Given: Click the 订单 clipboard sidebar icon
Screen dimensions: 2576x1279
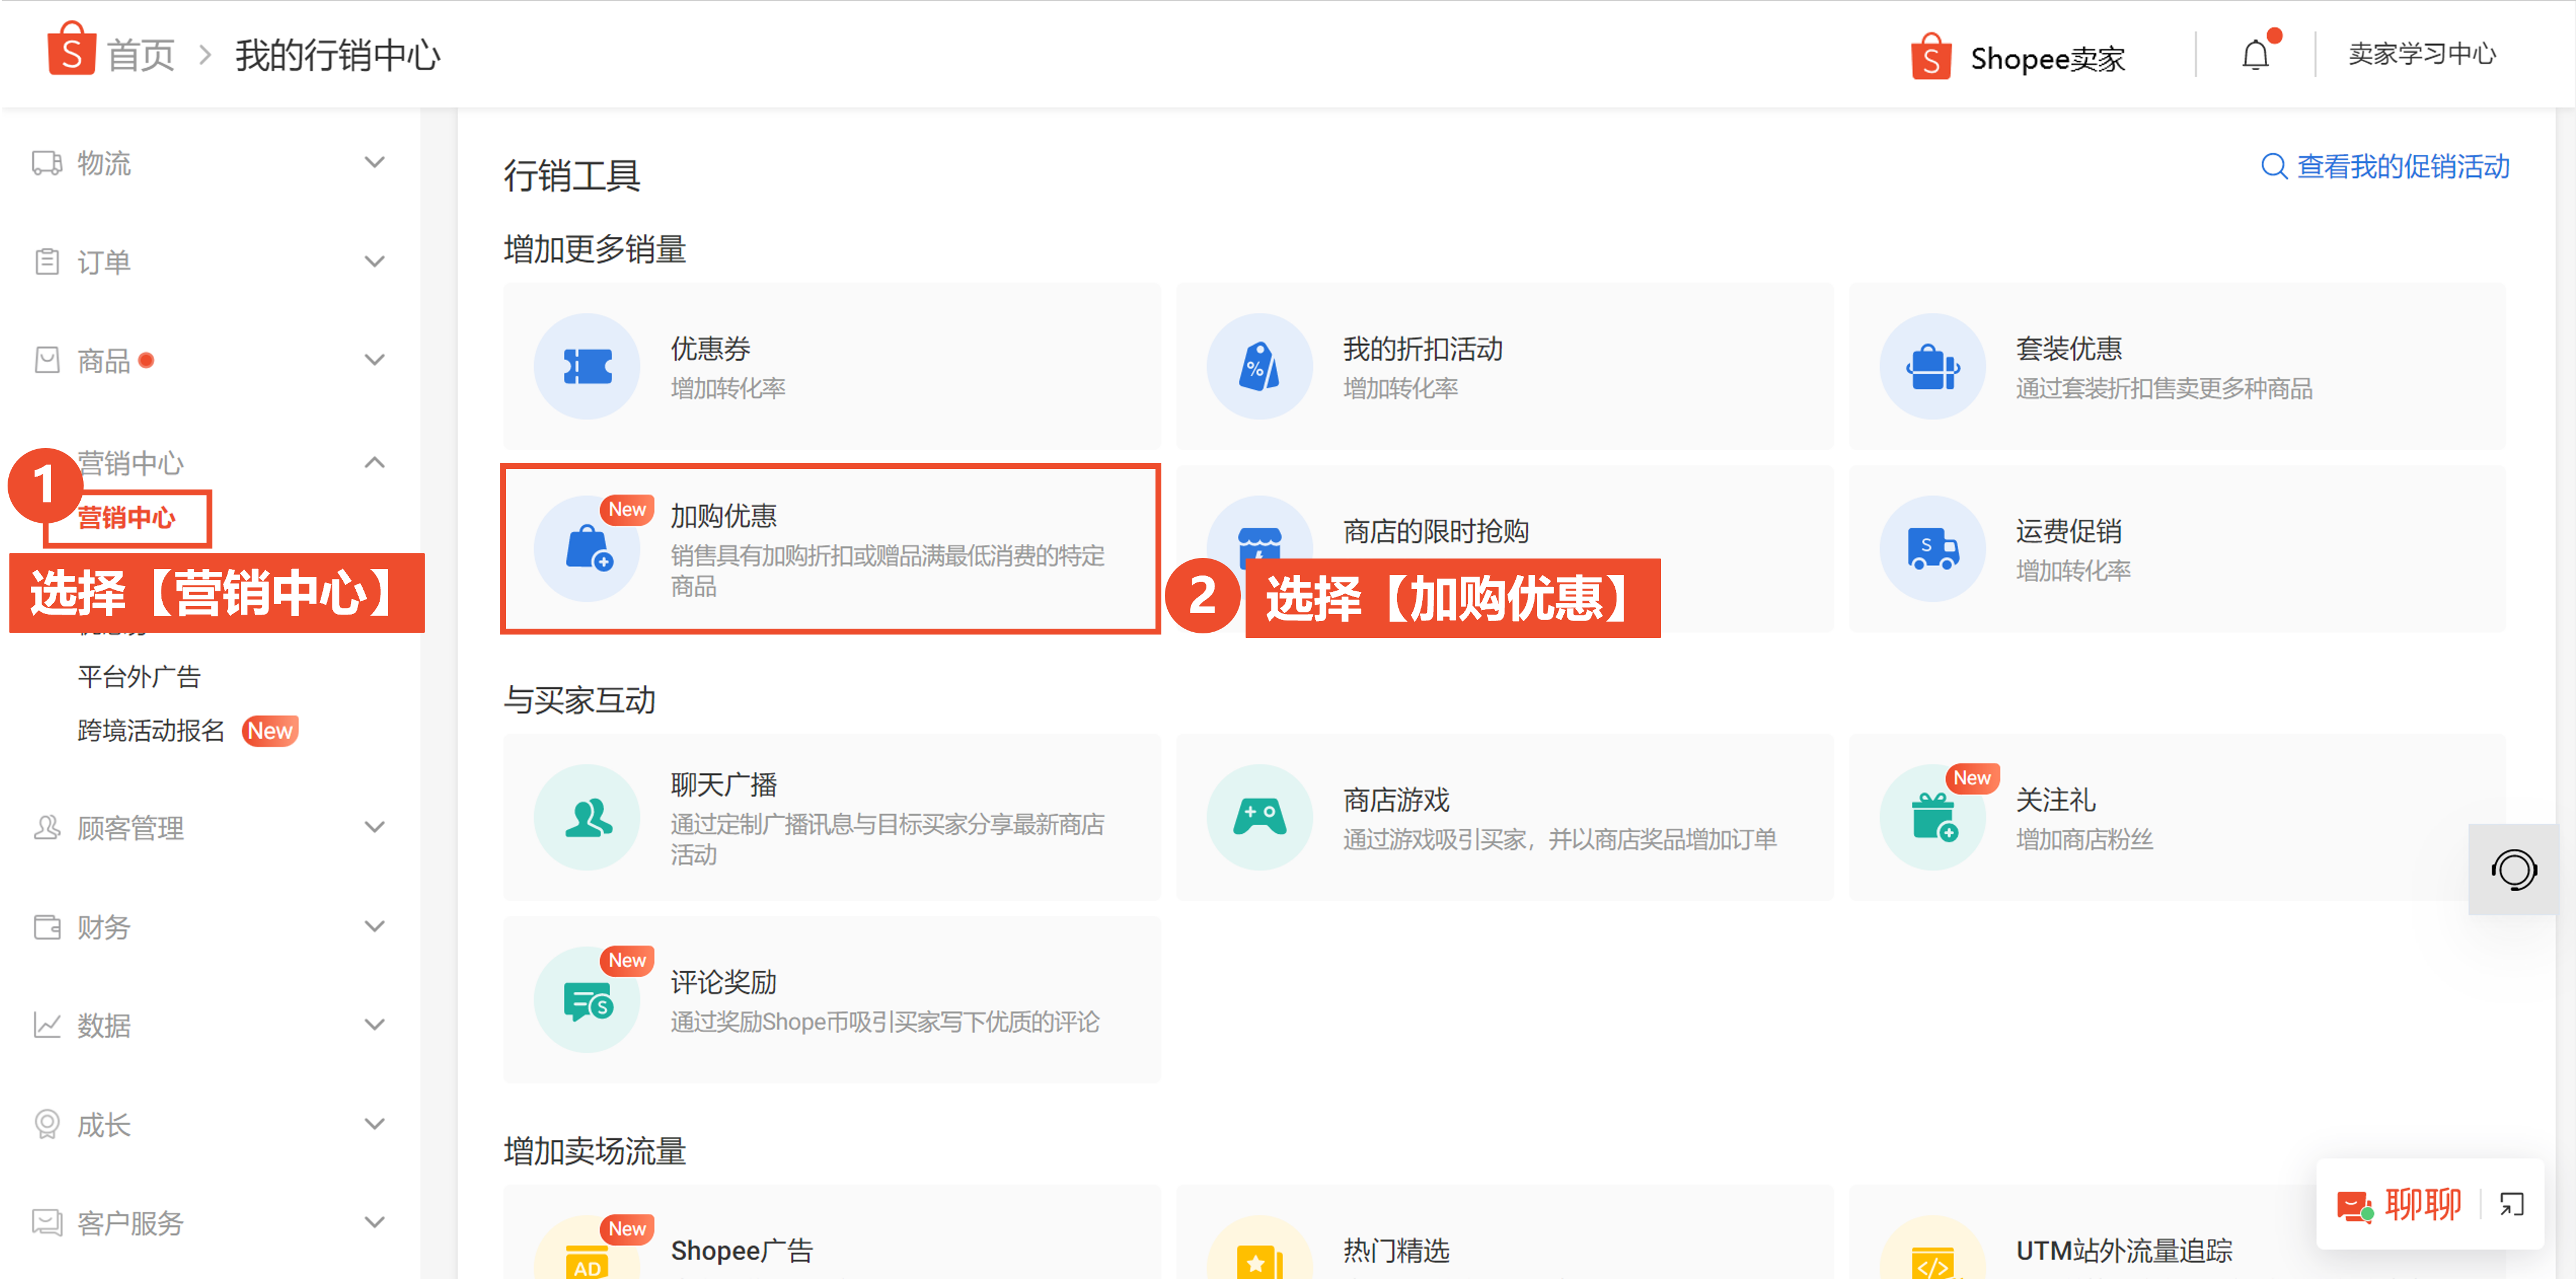Looking at the screenshot, I should [x=47, y=262].
